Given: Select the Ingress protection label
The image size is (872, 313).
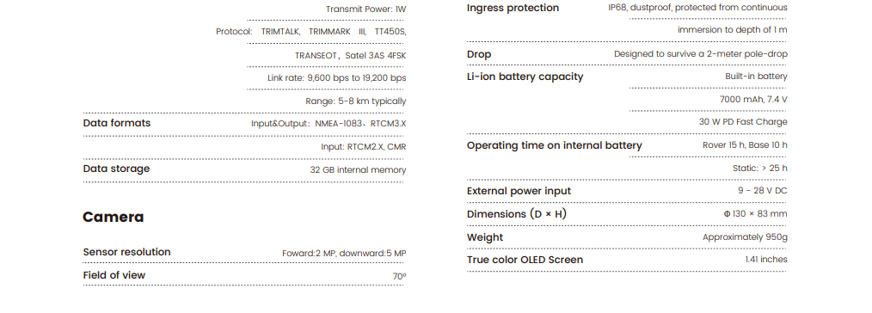Looking at the screenshot, I should [x=513, y=8].
